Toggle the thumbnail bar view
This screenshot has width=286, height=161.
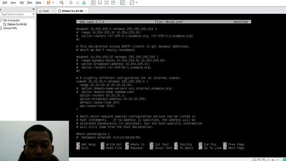100,3
